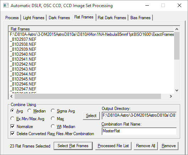
Task: Select the Avg combine radio button
Action: tap(12, 111)
